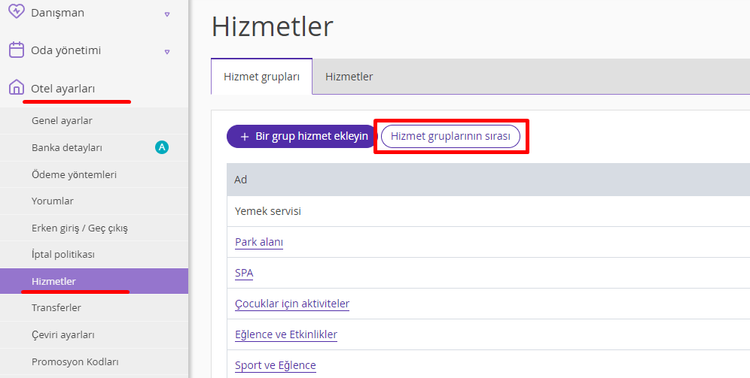Image resolution: width=750 pixels, height=378 pixels.
Task: Click the teal A badge on Banka detayları
Action: (162, 147)
